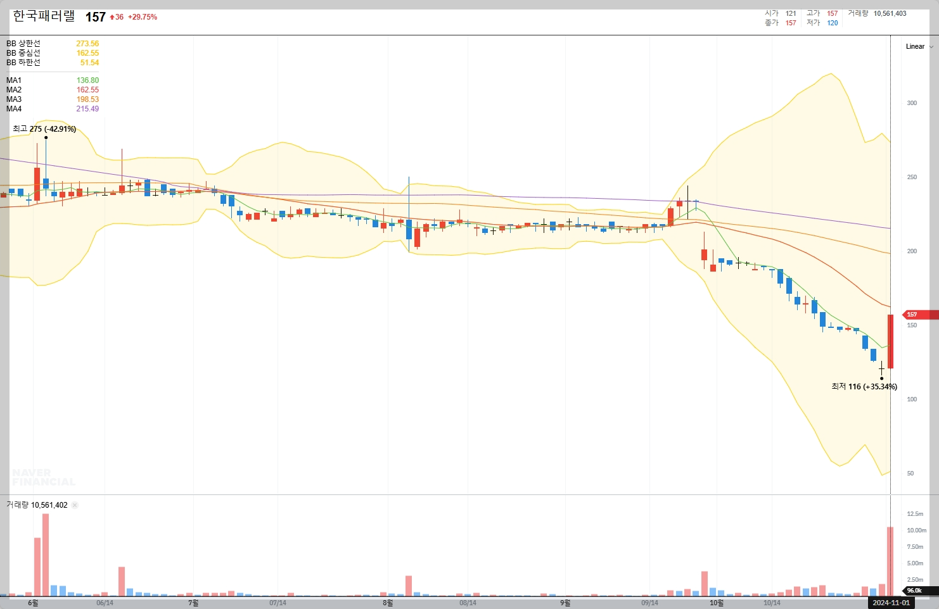Click the 07/14 date axis label

278,603
